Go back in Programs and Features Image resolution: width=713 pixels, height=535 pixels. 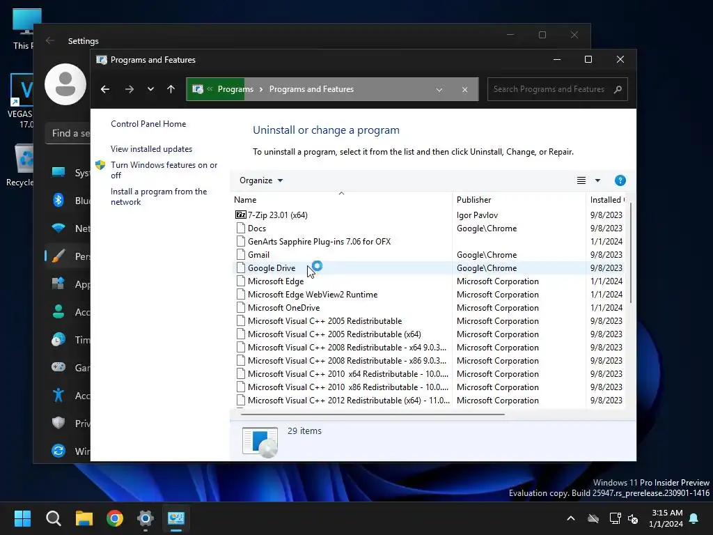click(x=105, y=89)
